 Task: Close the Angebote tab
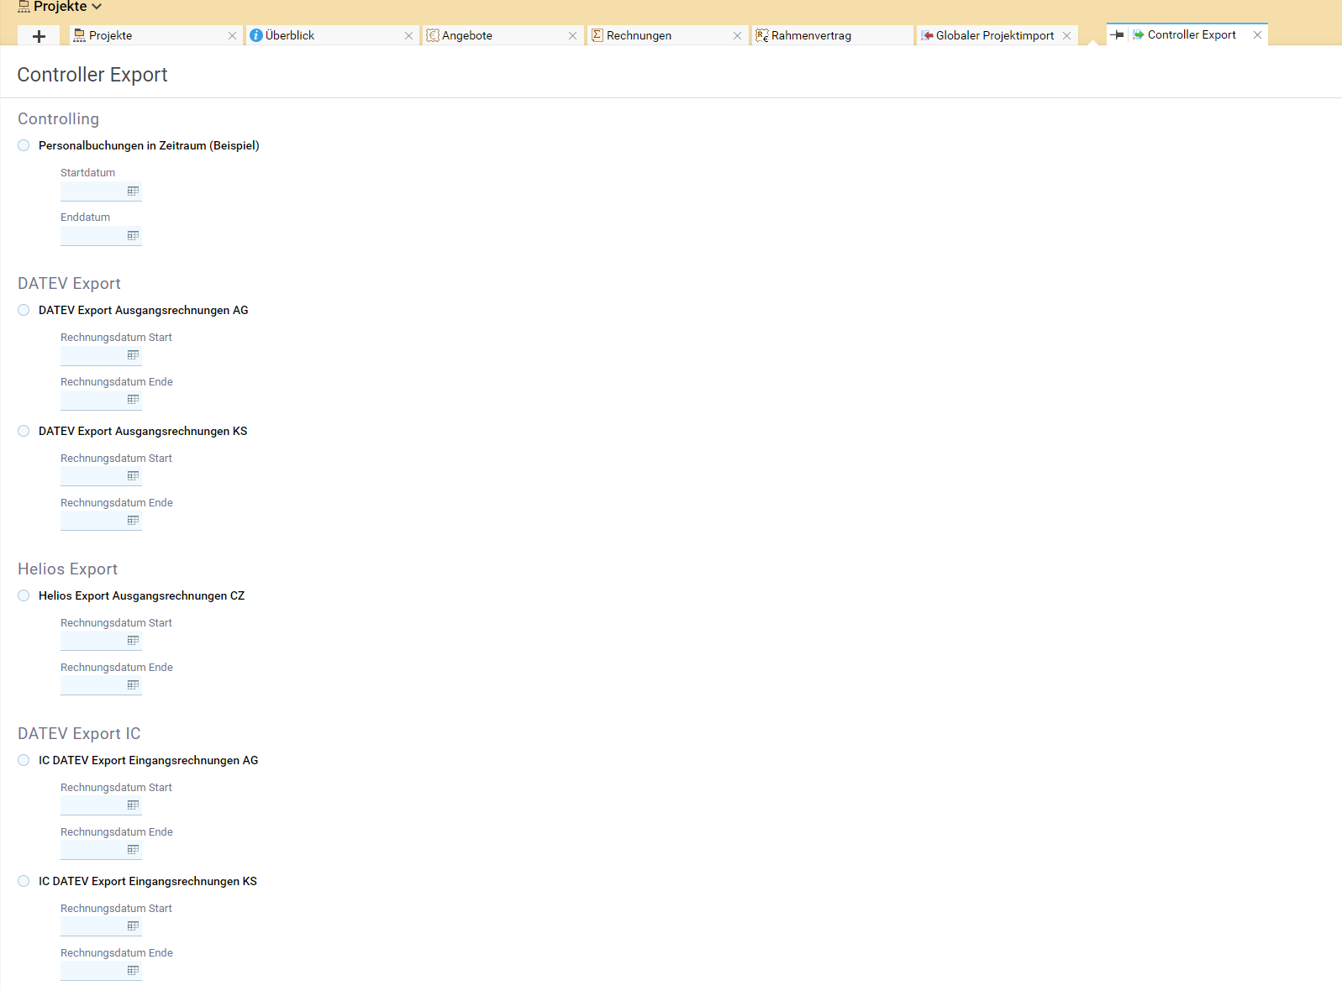(572, 35)
